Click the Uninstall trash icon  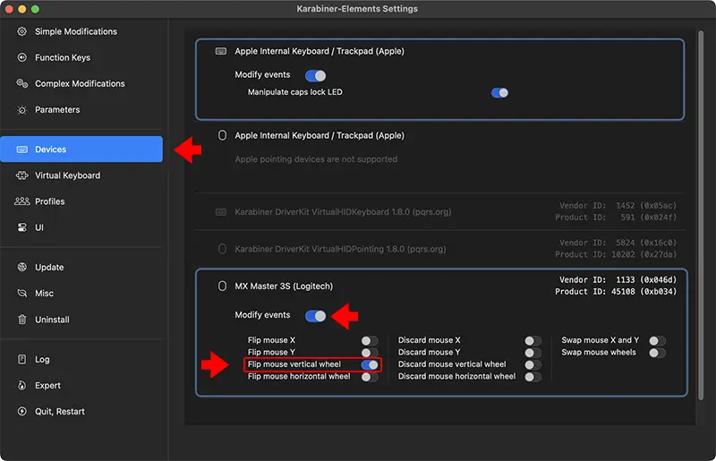click(x=21, y=320)
